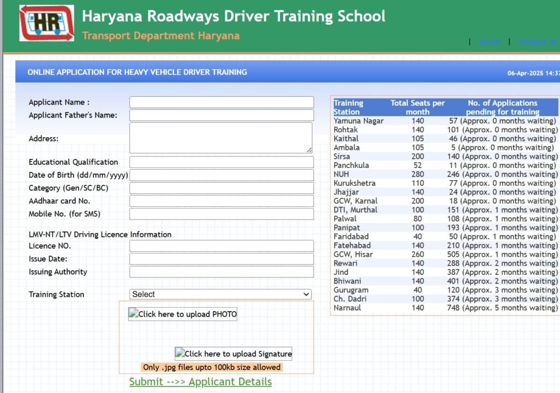Image resolution: width=560 pixels, height=393 pixels.
Task: Click Panipat in the station table
Action: [x=347, y=228]
